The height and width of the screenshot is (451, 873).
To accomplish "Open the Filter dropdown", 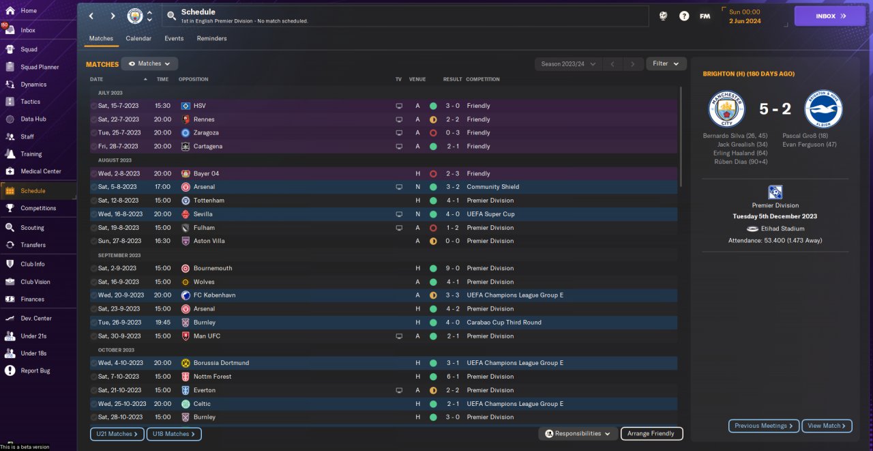I will [x=666, y=63].
